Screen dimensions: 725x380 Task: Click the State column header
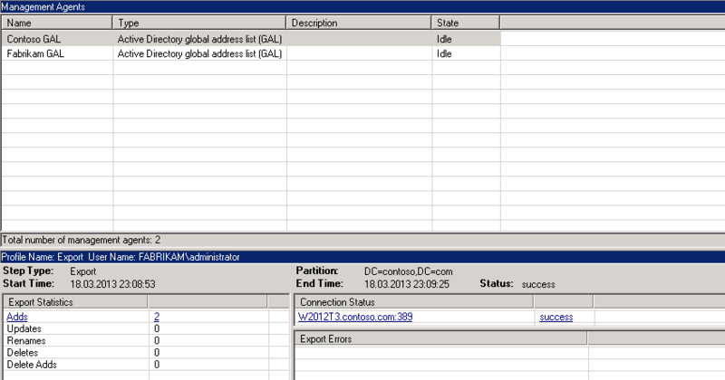pos(466,23)
